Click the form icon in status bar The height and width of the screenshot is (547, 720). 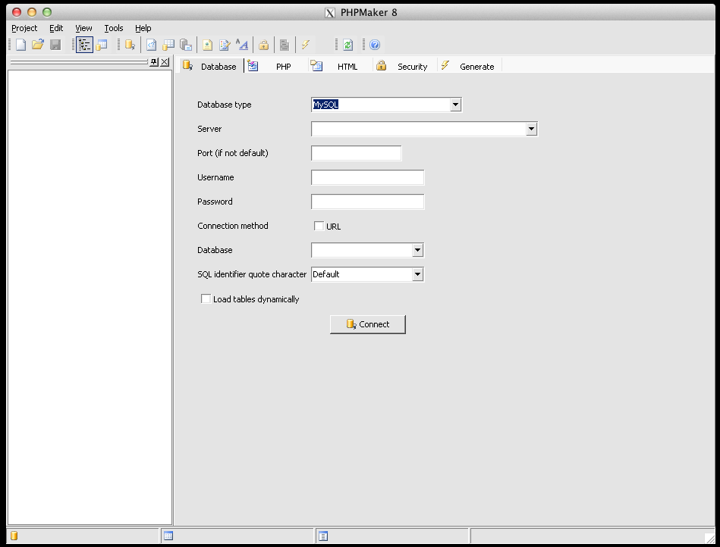click(x=323, y=536)
